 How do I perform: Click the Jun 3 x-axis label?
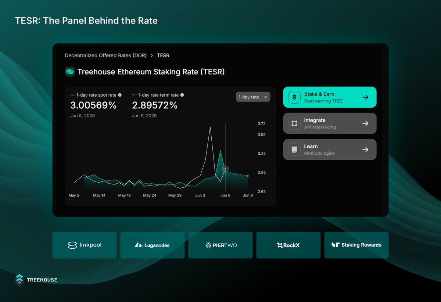[x=200, y=195]
